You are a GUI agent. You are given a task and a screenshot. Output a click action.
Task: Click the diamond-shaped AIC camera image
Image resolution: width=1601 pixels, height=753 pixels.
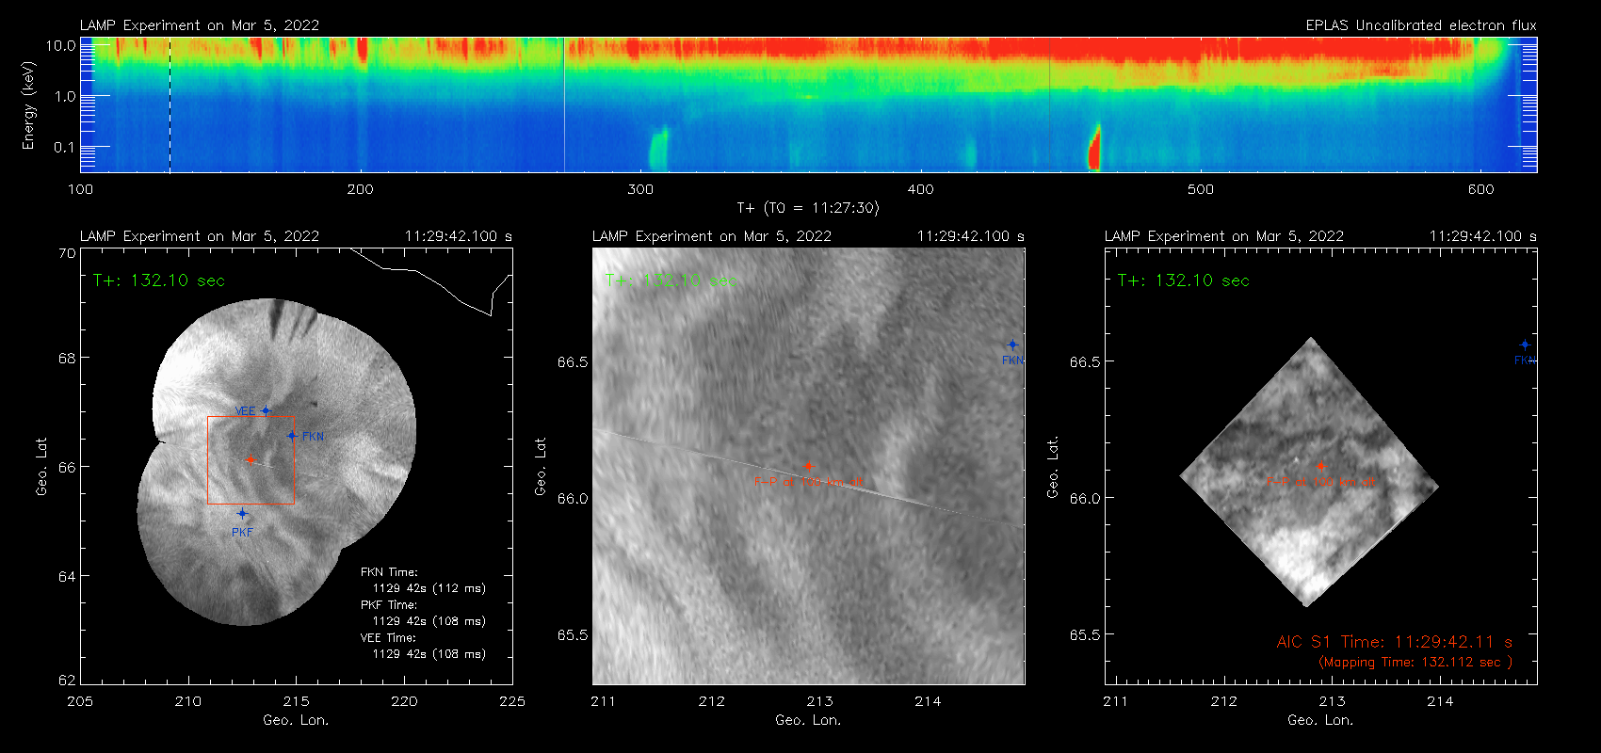click(x=1309, y=472)
